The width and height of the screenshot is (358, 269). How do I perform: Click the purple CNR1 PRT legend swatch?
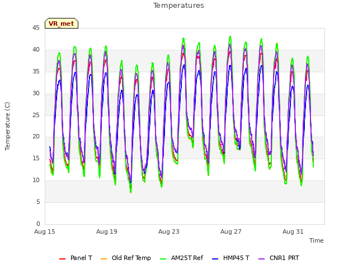coord(262,259)
